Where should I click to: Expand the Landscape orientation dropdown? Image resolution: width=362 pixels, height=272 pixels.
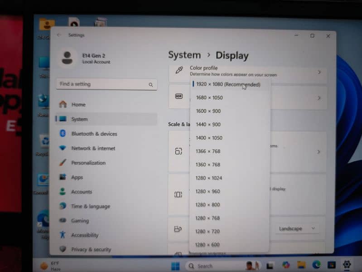[296, 228]
